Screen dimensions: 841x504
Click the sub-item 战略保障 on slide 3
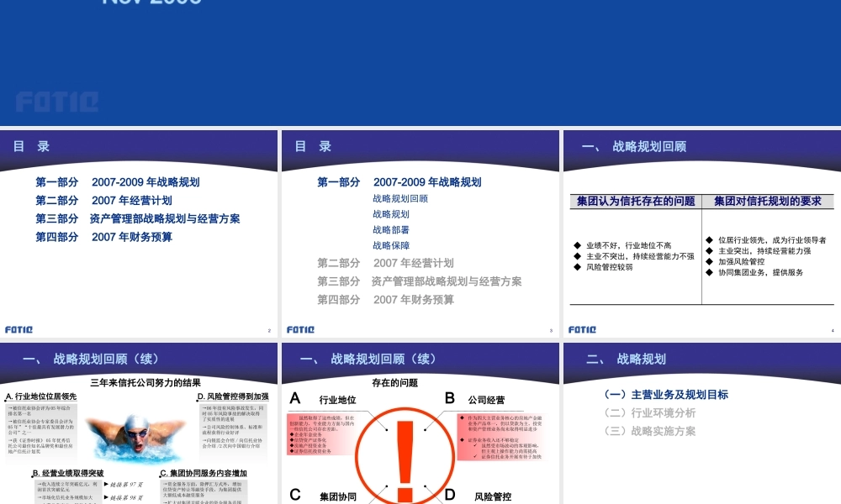pos(391,245)
